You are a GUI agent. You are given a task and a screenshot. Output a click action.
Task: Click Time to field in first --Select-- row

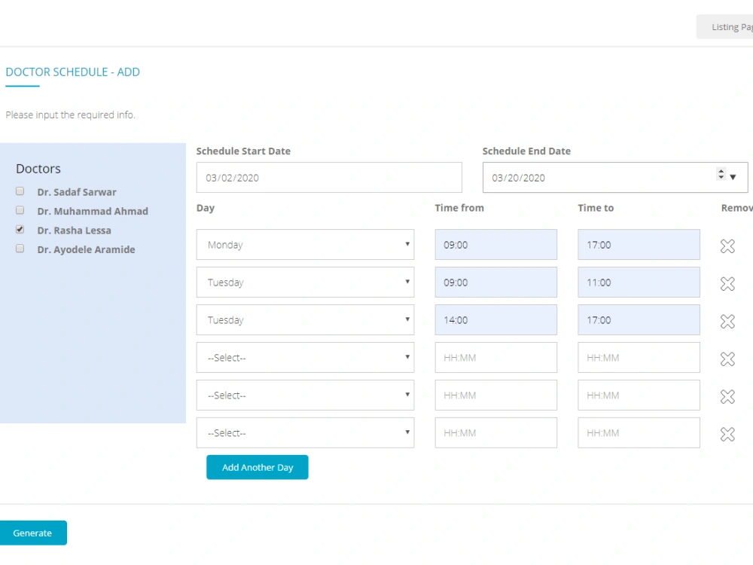(639, 357)
